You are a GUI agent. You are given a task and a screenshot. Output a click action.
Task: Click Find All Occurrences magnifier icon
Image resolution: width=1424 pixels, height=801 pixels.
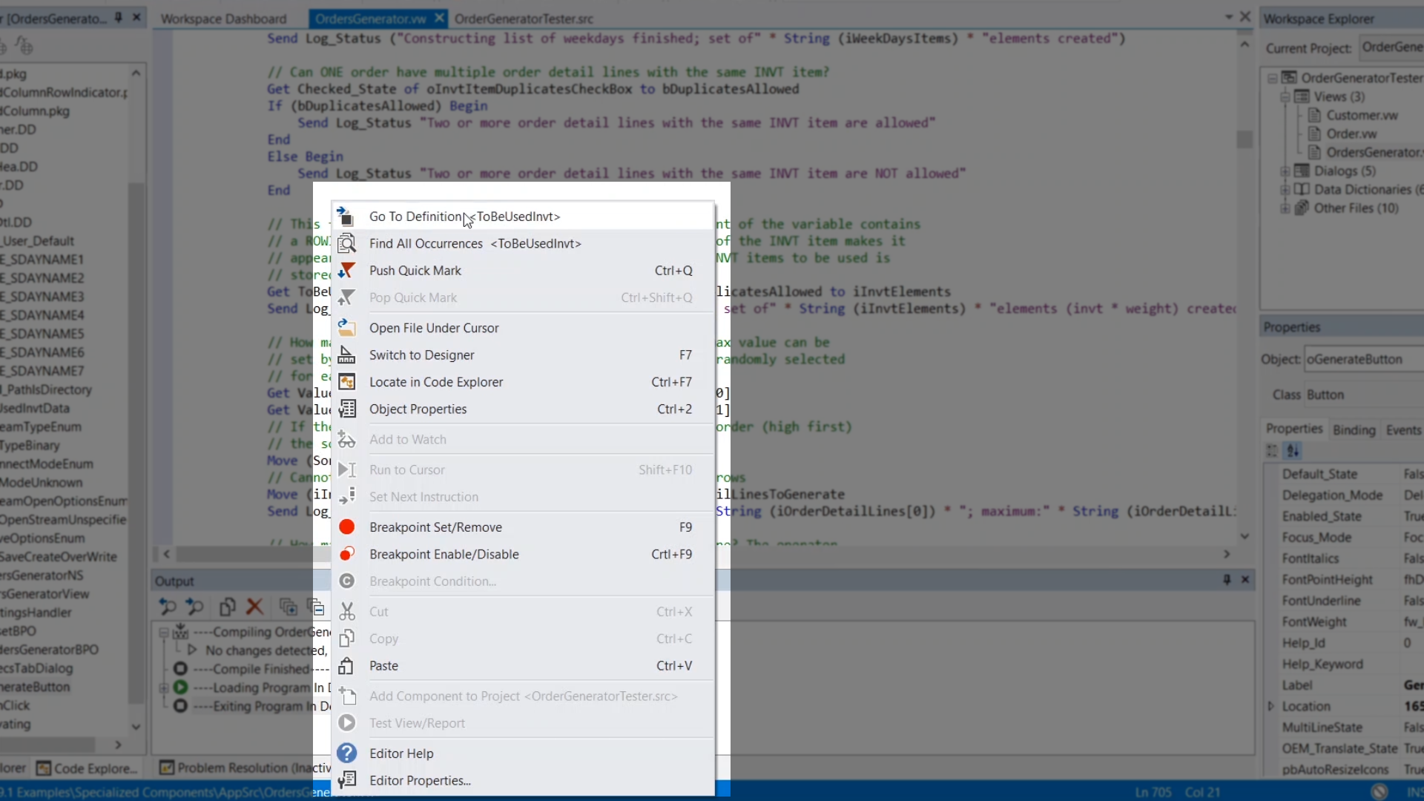click(346, 243)
